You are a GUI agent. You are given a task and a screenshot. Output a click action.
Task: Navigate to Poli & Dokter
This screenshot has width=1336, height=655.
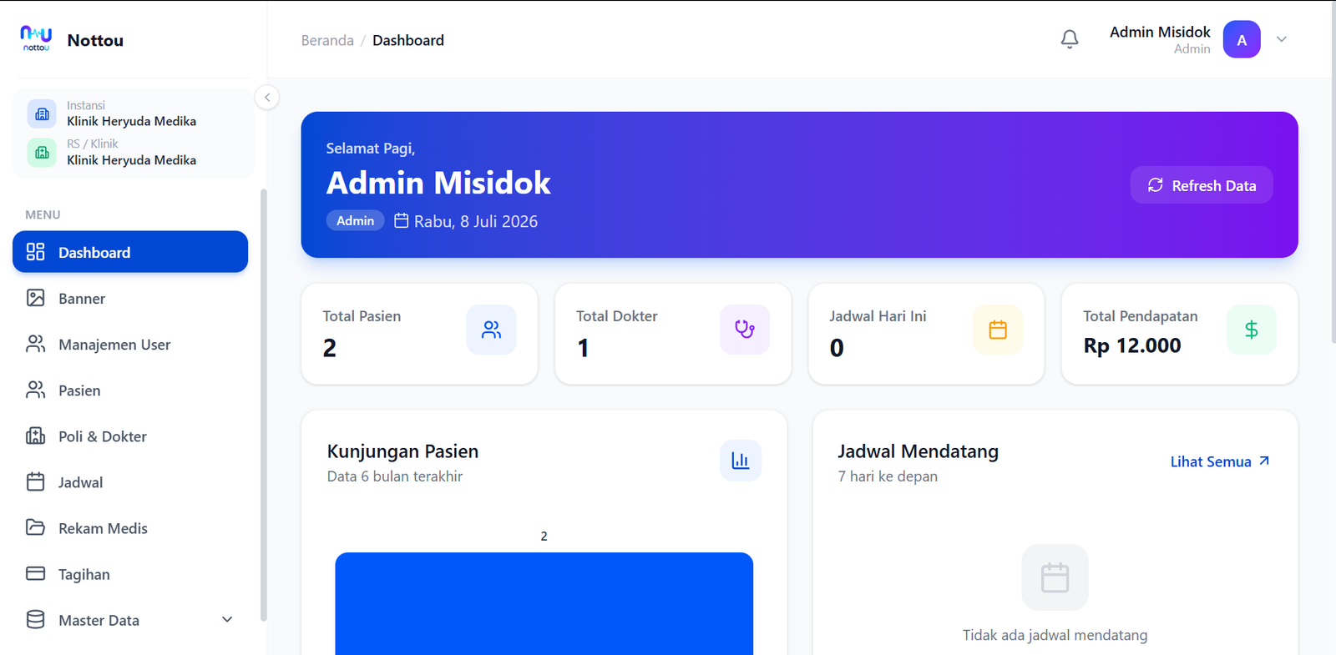tap(130, 436)
